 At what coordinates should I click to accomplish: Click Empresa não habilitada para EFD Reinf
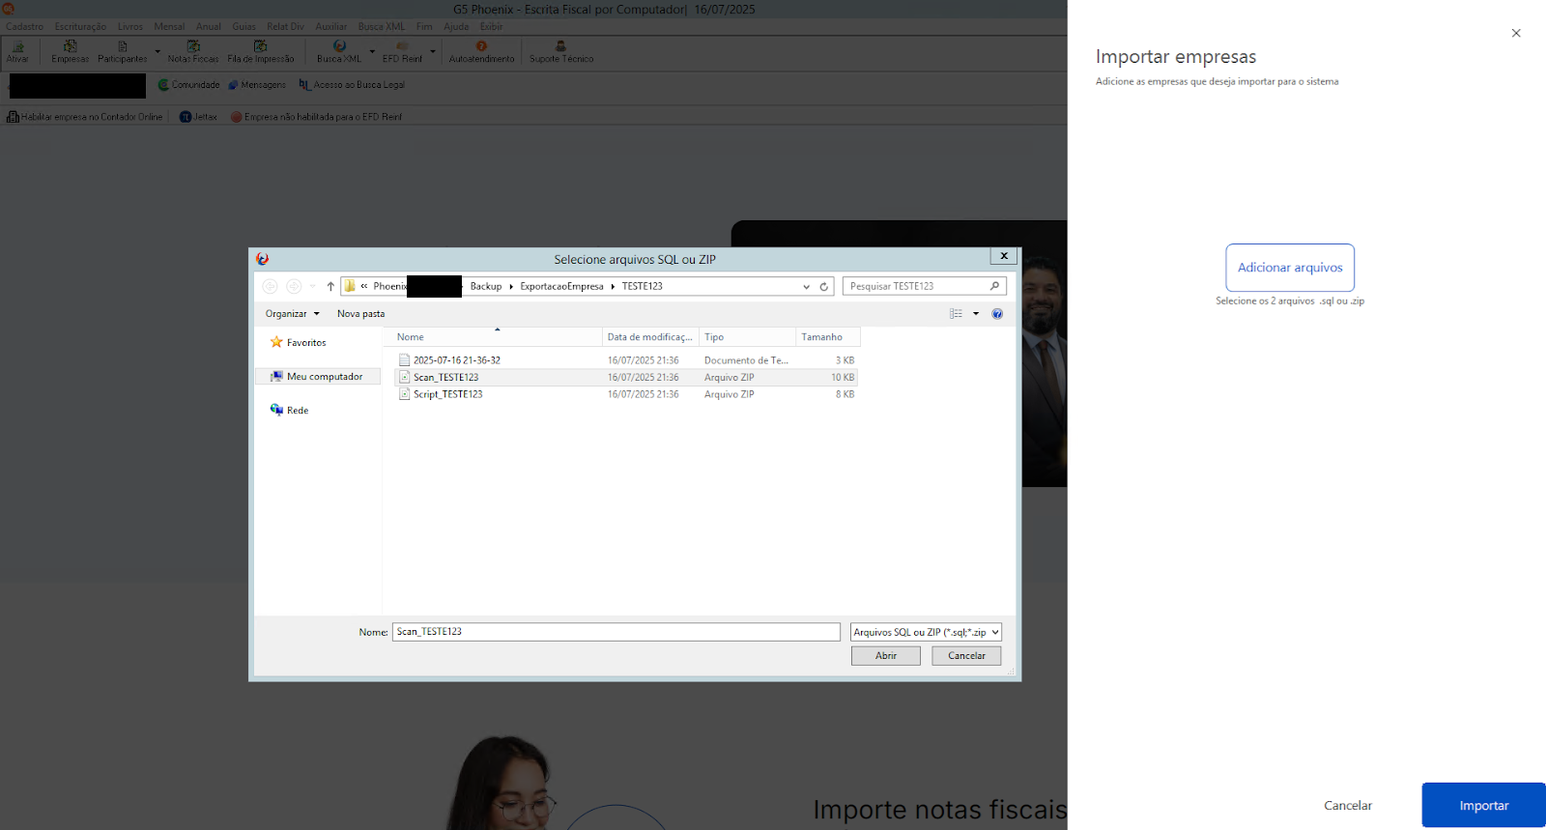(x=316, y=117)
